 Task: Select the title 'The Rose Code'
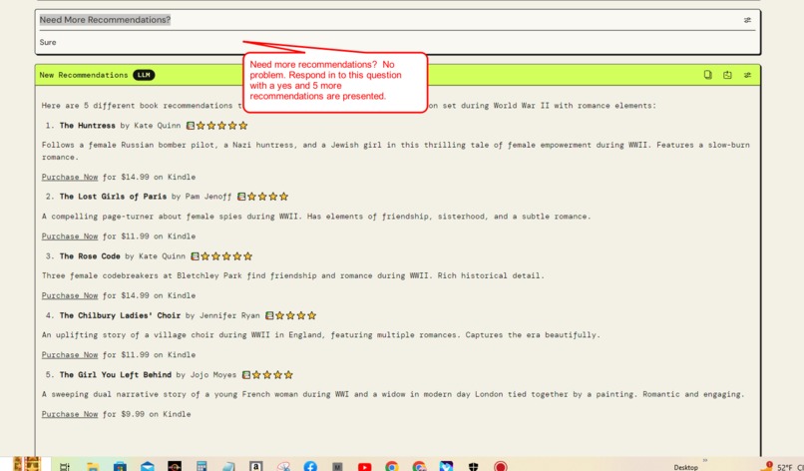pyautogui.click(x=90, y=256)
